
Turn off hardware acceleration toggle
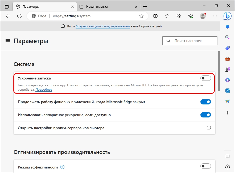[x=206, y=115]
